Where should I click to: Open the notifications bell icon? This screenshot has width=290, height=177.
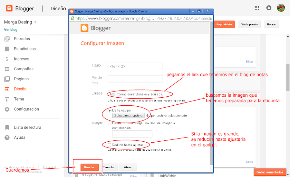tap(269, 8)
